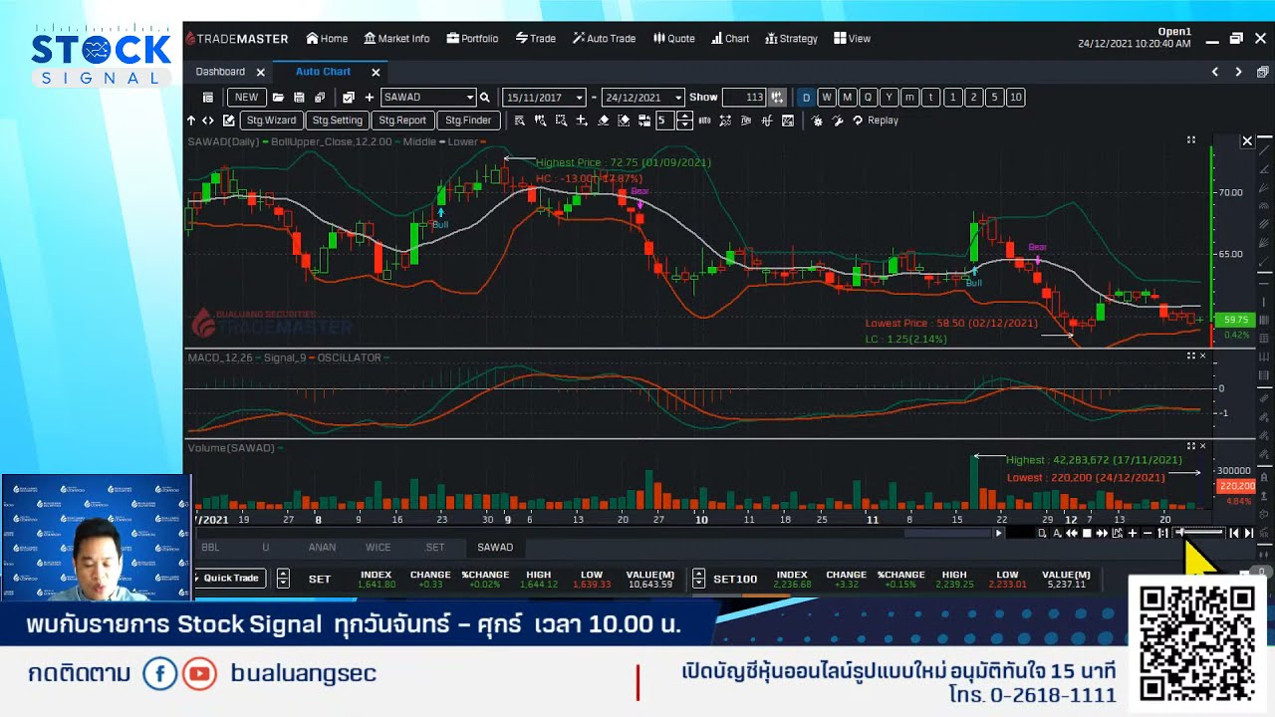The height and width of the screenshot is (717, 1275).
Task: Open the chart list panel icon
Action: click(207, 98)
